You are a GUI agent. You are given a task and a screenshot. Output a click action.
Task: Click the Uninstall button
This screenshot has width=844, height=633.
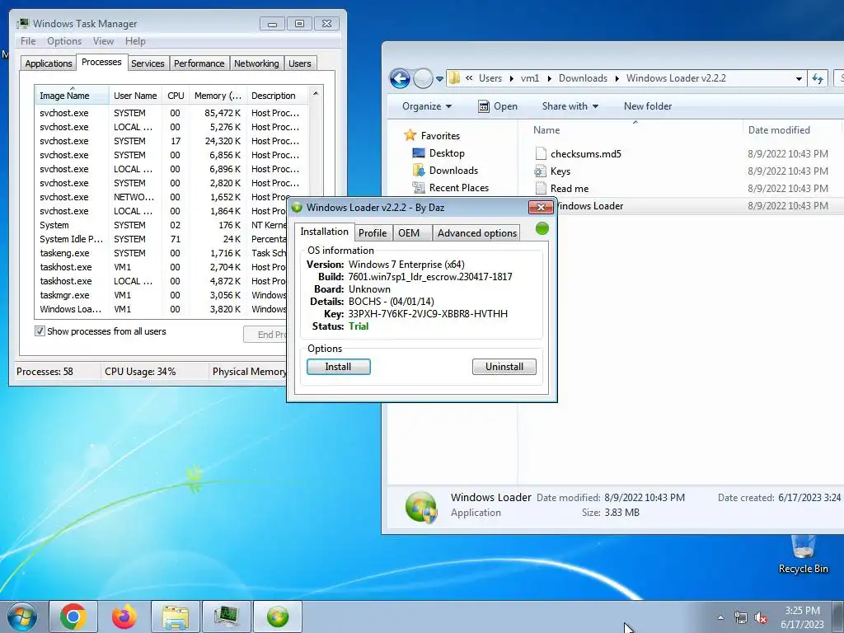tap(504, 367)
